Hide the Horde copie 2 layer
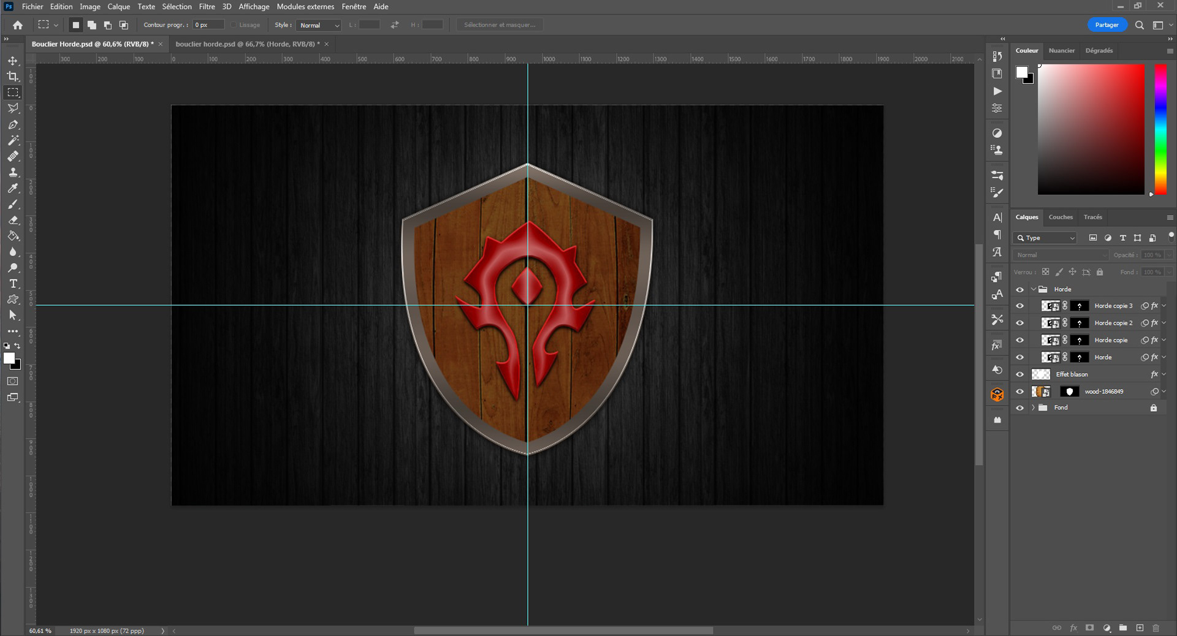The width and height of the screenshot is (1177, 636). click(1019, 324)
